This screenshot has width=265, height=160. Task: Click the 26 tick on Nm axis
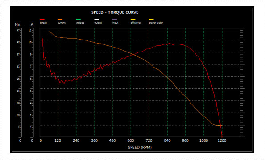coord(18,79)
